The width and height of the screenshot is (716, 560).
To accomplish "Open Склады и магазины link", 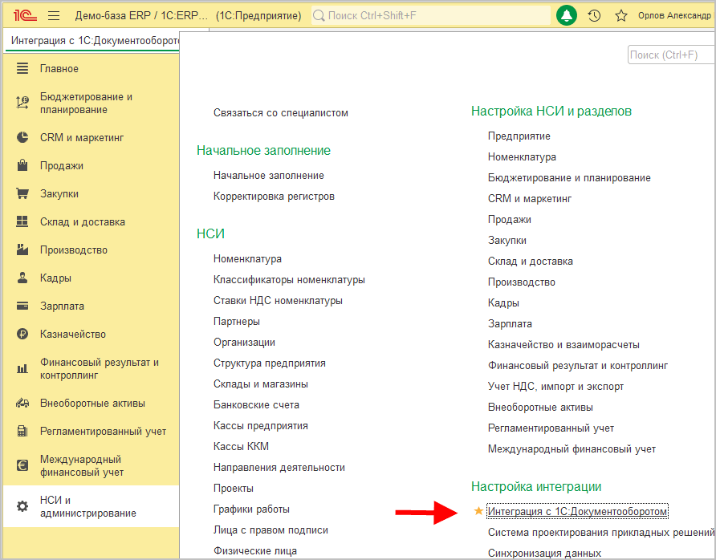I will (x=261, y=383).
